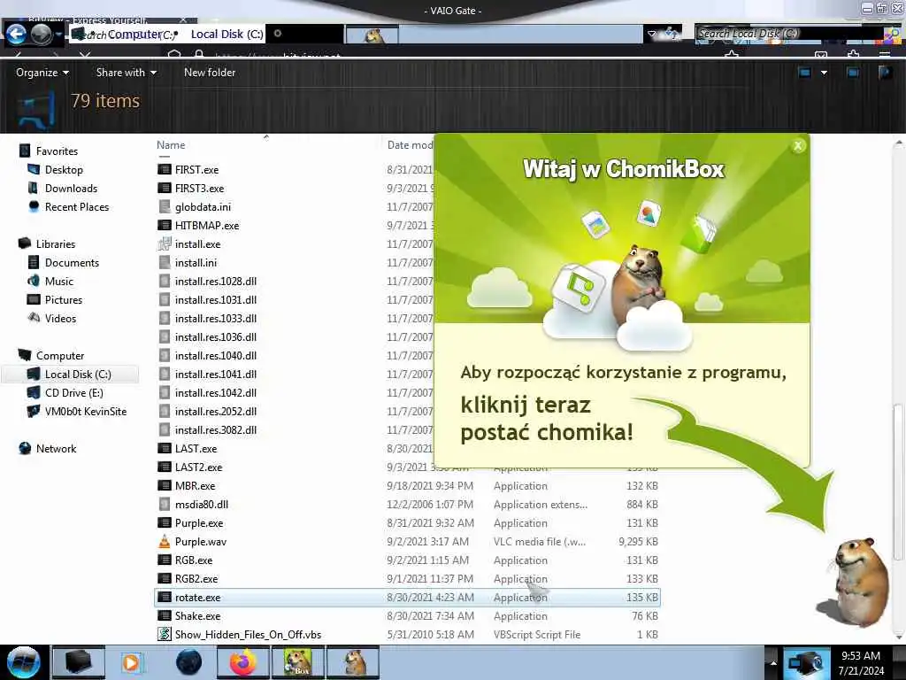The height and width of the screenshot is (680, 906).
Task: Close the ChomikBox welcome popup
Action: [798, 146]
